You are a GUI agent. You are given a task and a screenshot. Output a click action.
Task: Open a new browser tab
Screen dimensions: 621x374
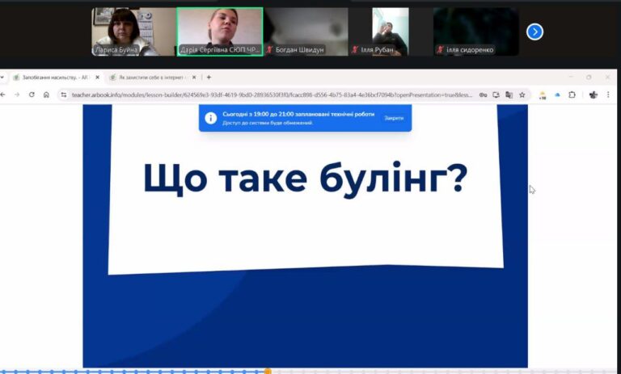pos(209,78)
